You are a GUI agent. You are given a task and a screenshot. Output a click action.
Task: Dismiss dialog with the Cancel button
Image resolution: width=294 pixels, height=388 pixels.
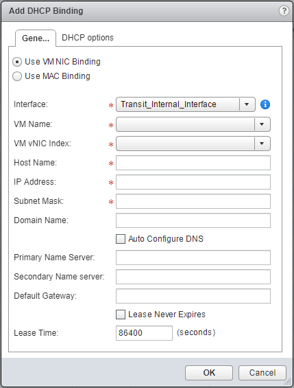click(x=262, y=373)
